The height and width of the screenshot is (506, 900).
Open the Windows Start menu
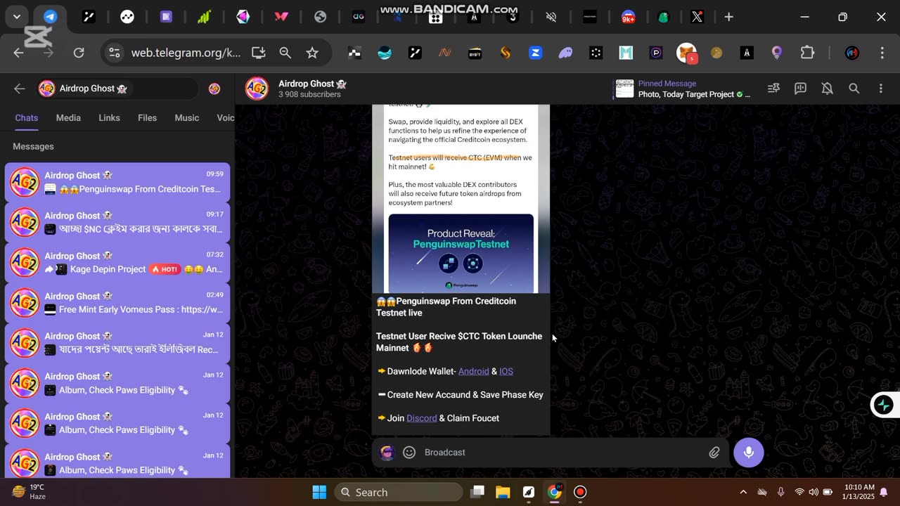319,492
